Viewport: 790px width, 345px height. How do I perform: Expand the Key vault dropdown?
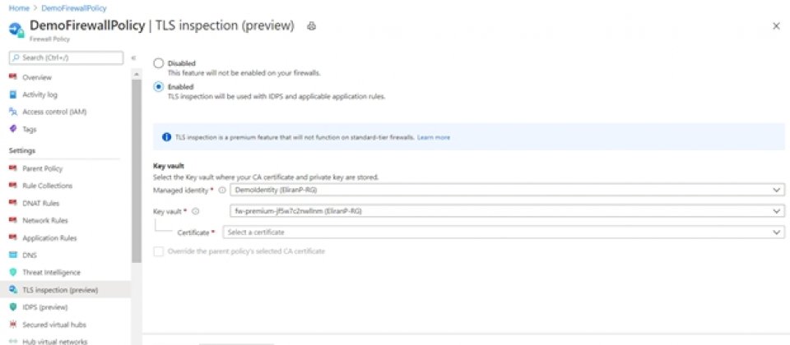507,211
